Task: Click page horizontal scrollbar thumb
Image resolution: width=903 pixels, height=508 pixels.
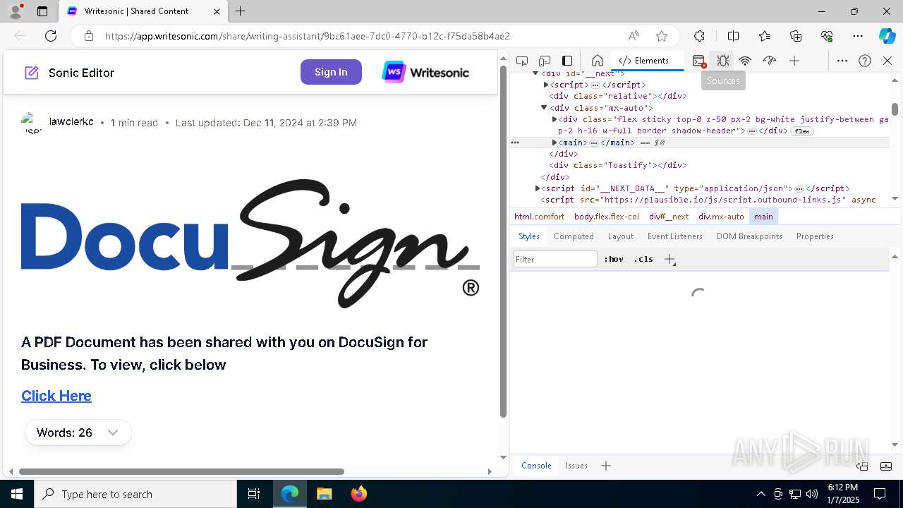Action: click(181, 471)
